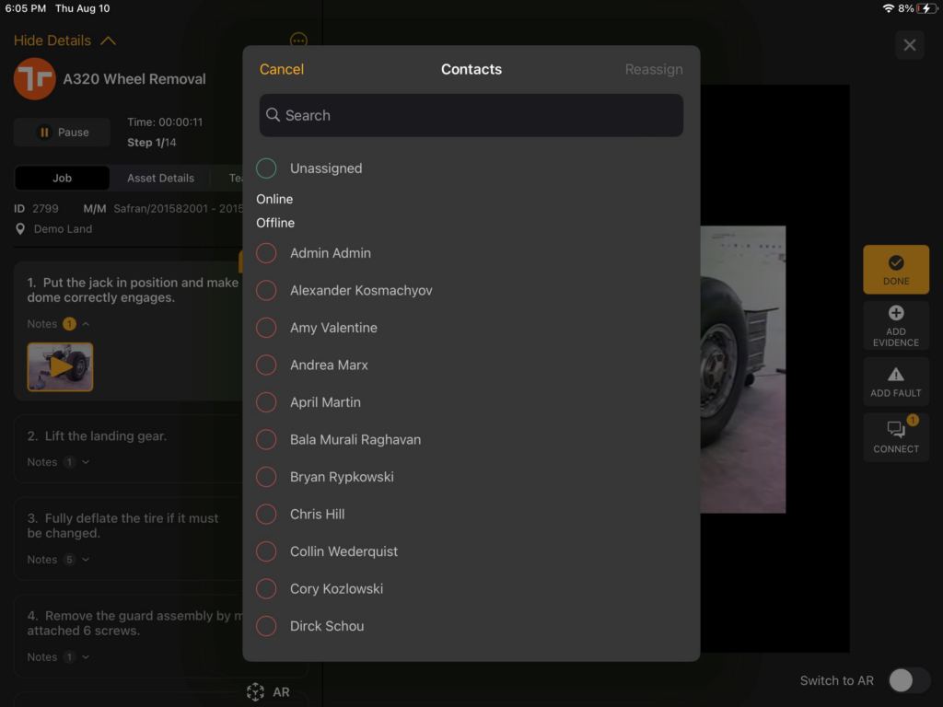Check the battery status indicator

click(926, 8)
